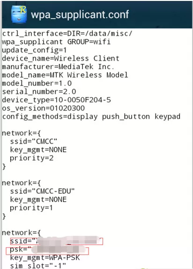Select the update_config=1 line
193x269 pixels.
34,50
